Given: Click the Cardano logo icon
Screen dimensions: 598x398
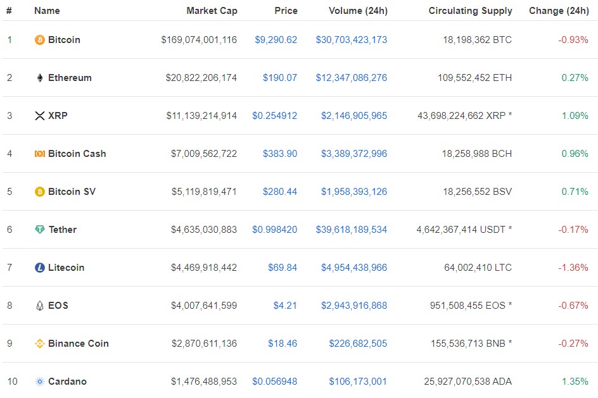Looking at the screenshot, I should pyautogui.click(x=40, y=382).
